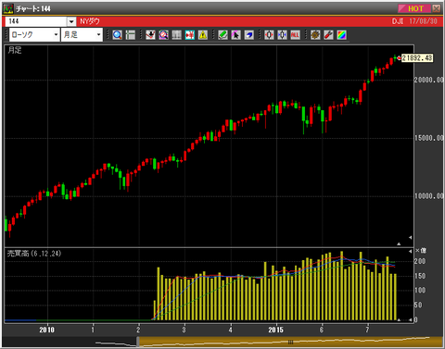
Task: Click the red ALL icon
Action: click(x=295, y=35)
